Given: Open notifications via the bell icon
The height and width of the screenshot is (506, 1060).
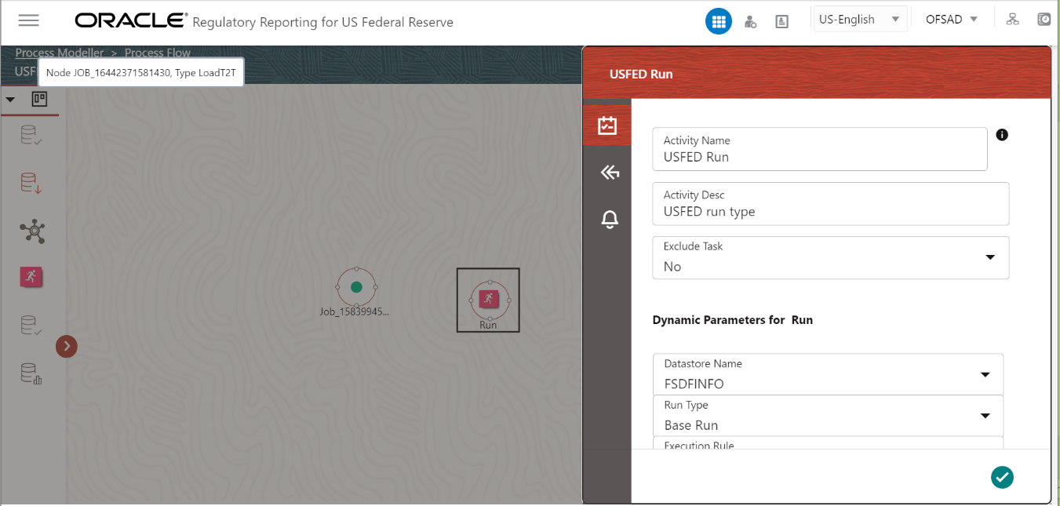Looking at the screenshot, I should 610,219.
